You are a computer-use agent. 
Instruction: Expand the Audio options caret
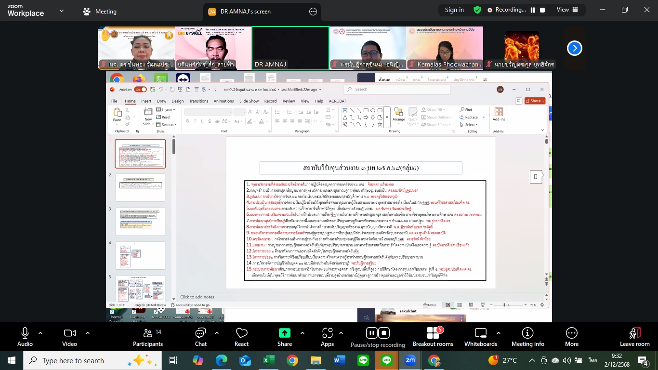pos(40,333)
